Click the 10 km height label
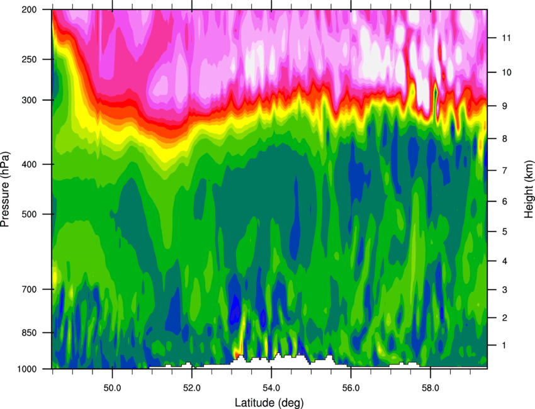 (507, 72)
